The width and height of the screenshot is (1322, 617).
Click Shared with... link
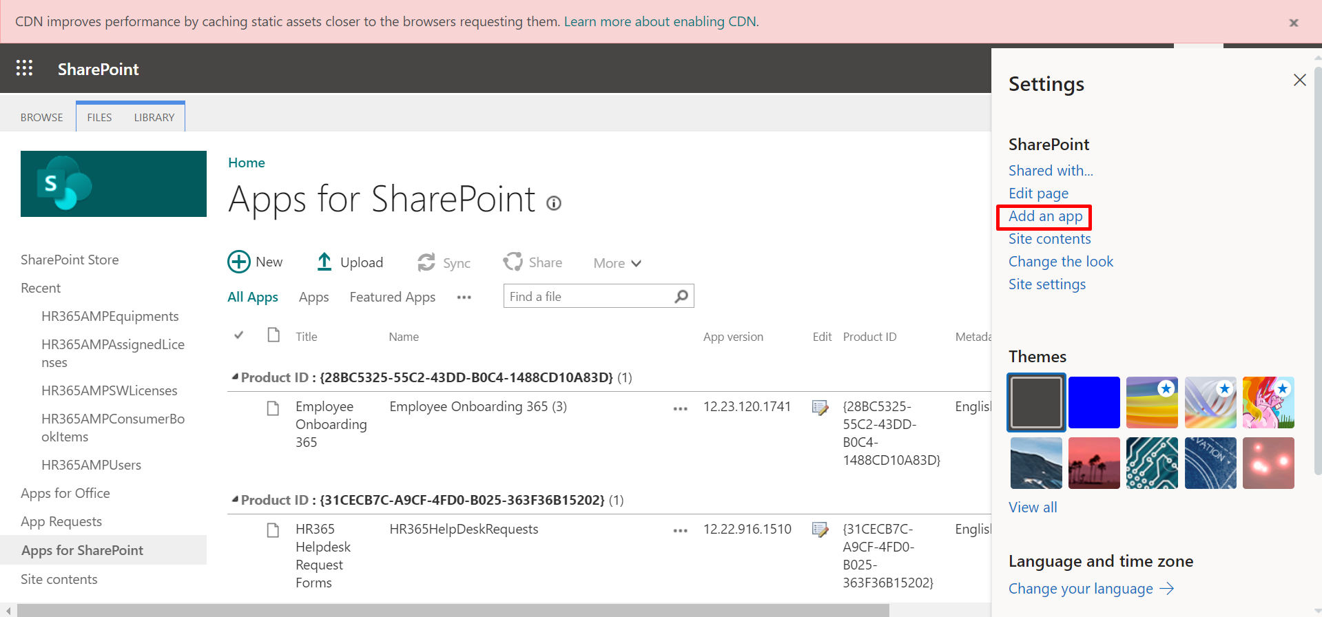pyautogui.click(x=1051, y=171)
